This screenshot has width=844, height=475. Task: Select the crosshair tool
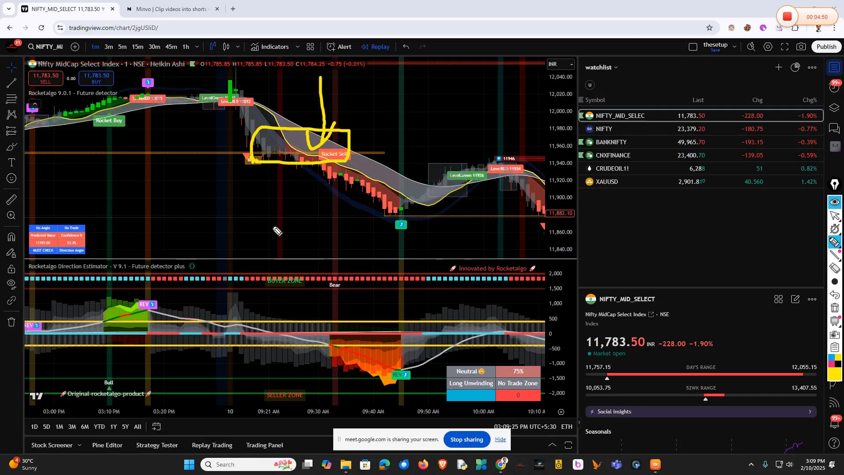[x=11, y=67]
